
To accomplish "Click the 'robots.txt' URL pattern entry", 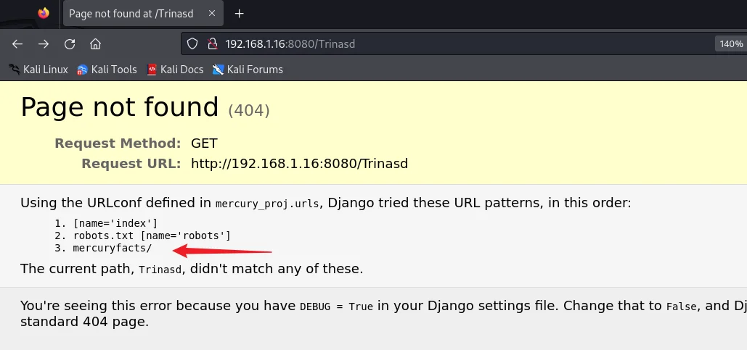I will (102, 236).
